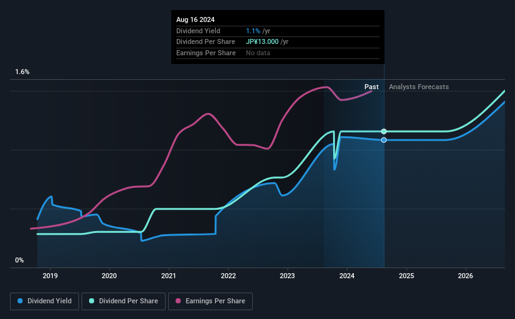
Task: Click the Analysts Forecasts label
Action: click(419, 87)
